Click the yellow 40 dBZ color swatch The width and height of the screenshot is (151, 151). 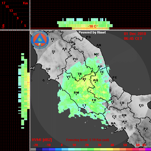click(x=110, y=149)
